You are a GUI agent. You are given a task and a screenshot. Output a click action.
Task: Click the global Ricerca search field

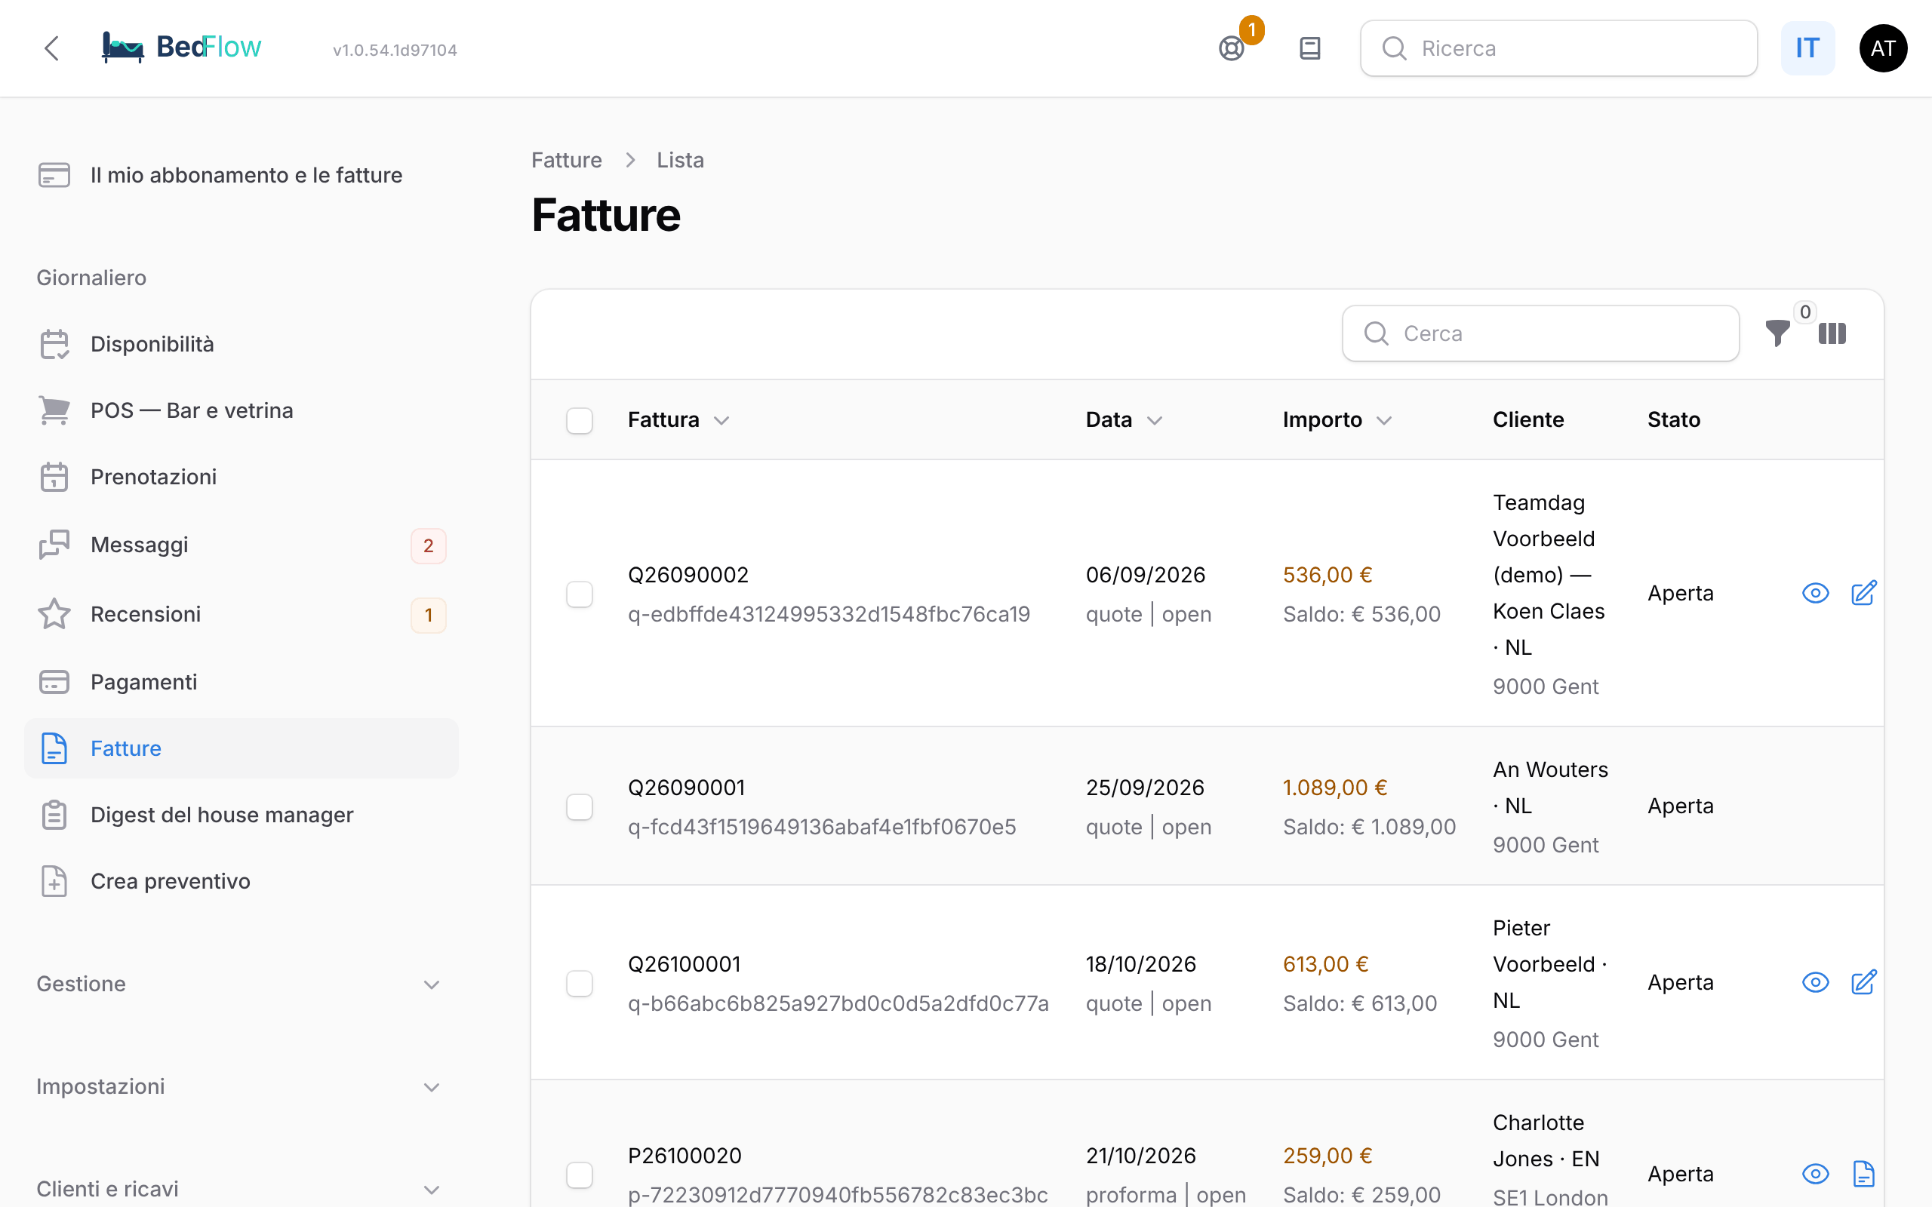pyautogui.click(x=1558, y=49)
